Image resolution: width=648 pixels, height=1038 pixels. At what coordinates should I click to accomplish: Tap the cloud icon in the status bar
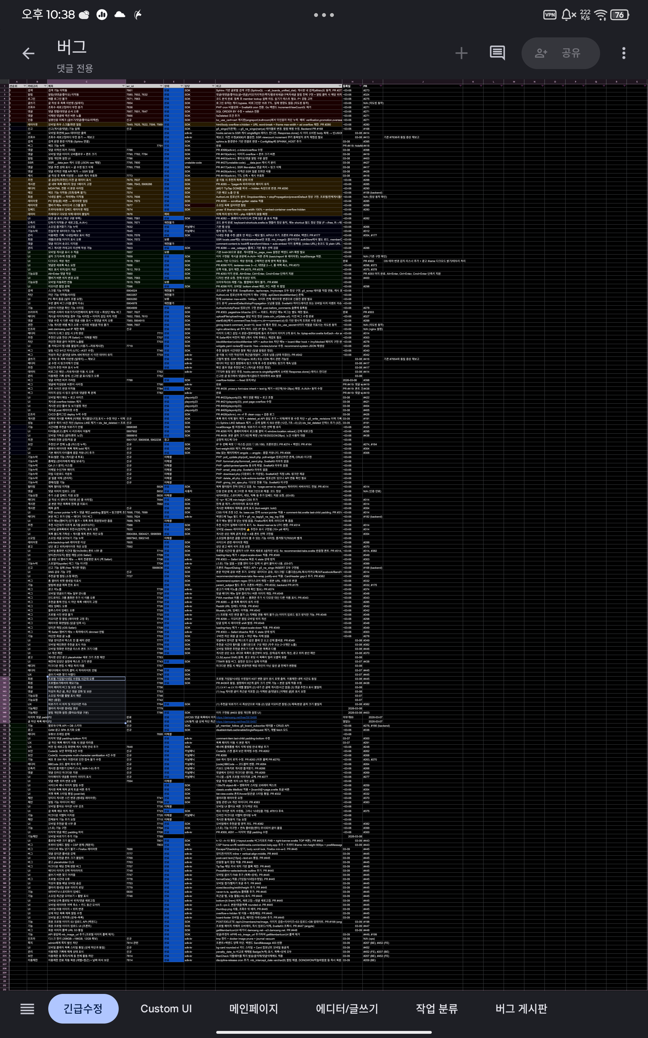[120, 14]
